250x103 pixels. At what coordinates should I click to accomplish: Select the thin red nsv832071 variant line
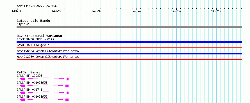click(129, 47)
